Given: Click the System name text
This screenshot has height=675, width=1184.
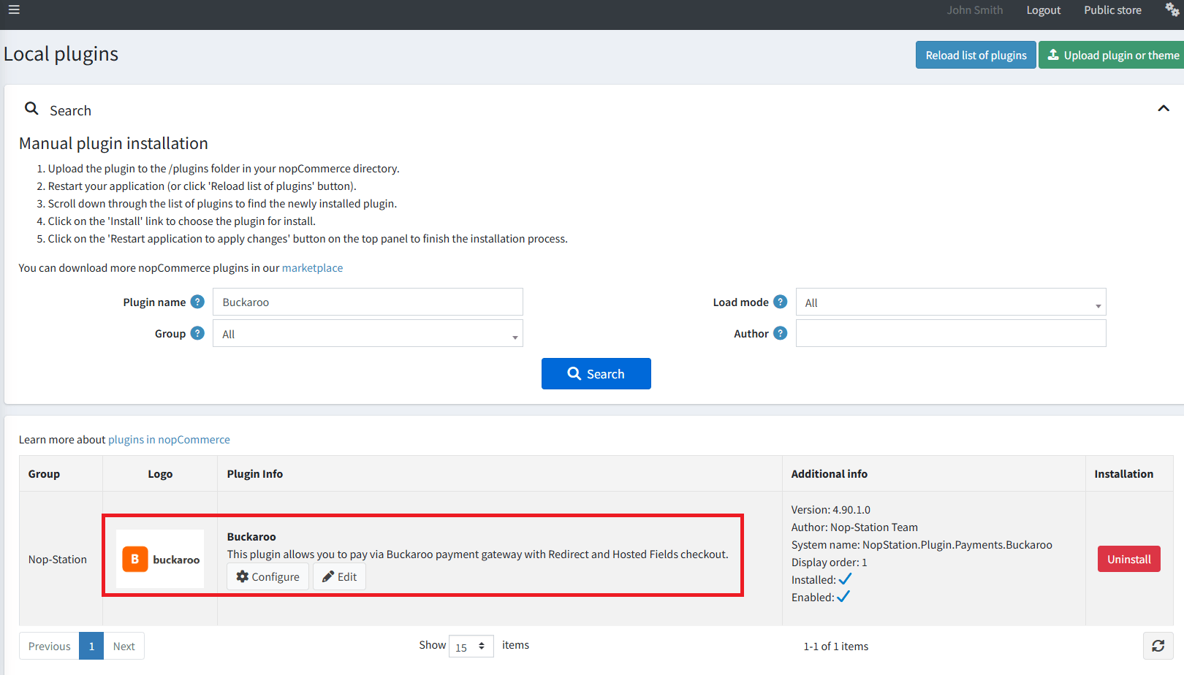Looking at the screenshot, I should (x=922, y=545).
